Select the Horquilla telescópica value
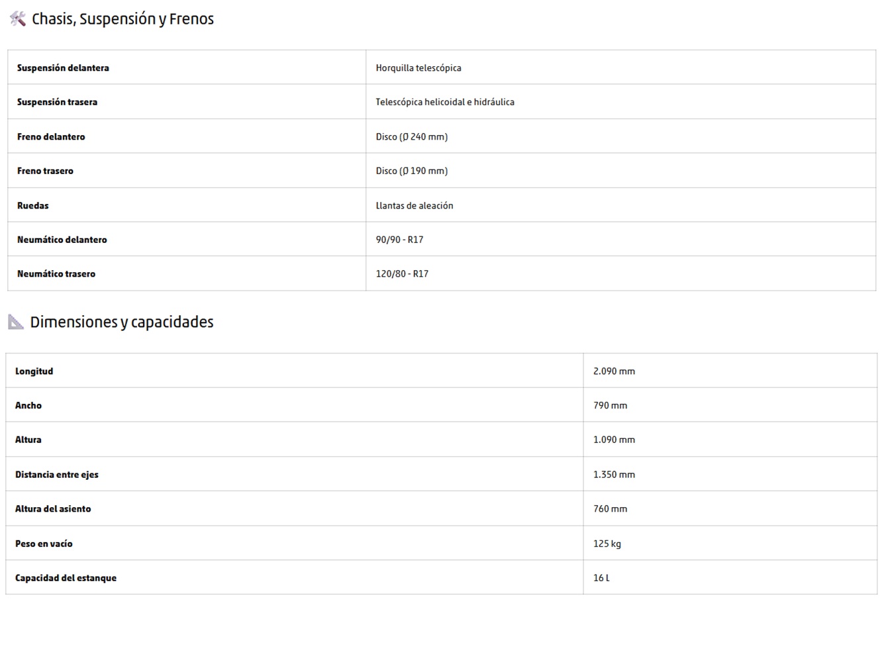Viewport: 882px width, 662px height. pos(418,68)
